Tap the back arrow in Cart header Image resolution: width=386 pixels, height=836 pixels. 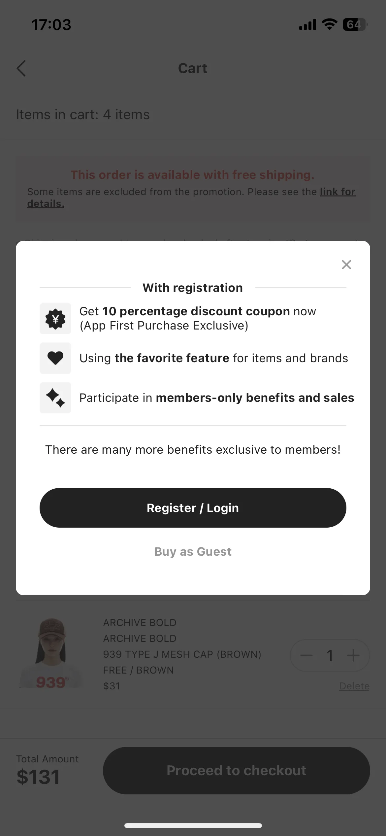click(21, 68)
